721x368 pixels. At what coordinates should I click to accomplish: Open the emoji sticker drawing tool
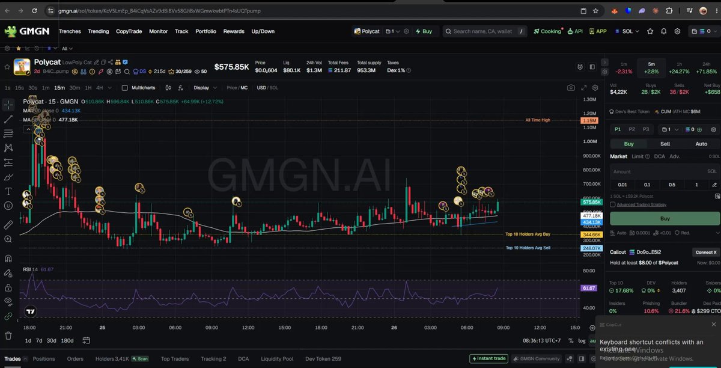click(x=8, y=206)
